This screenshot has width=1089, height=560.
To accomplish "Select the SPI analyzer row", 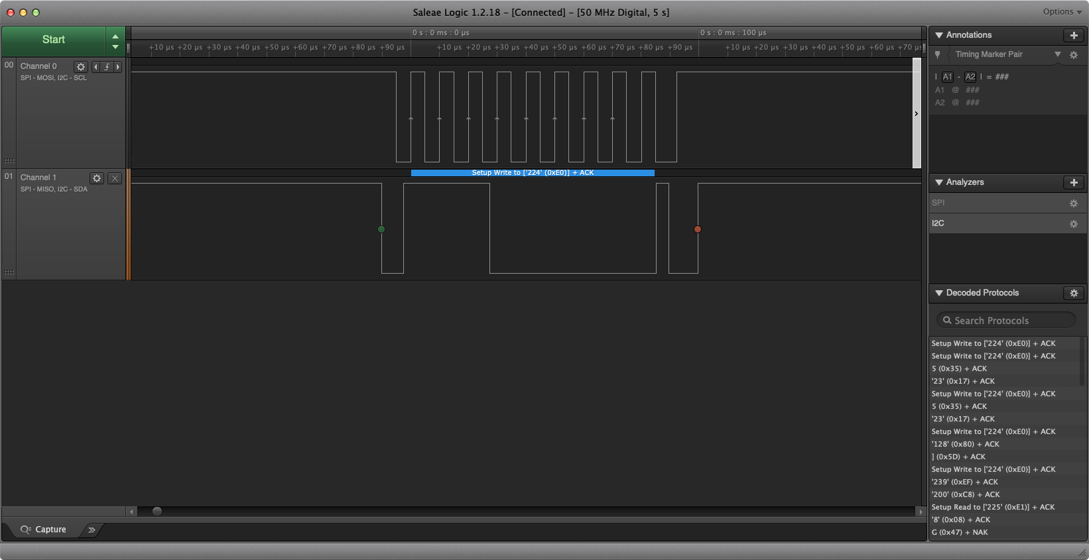I will point(1007,203).
